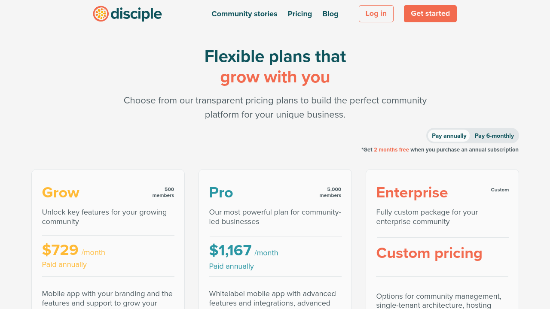Click the 500 members label
Image resolution: width=550 pixels, height=309 pixels.
click(x=163, y=192)
